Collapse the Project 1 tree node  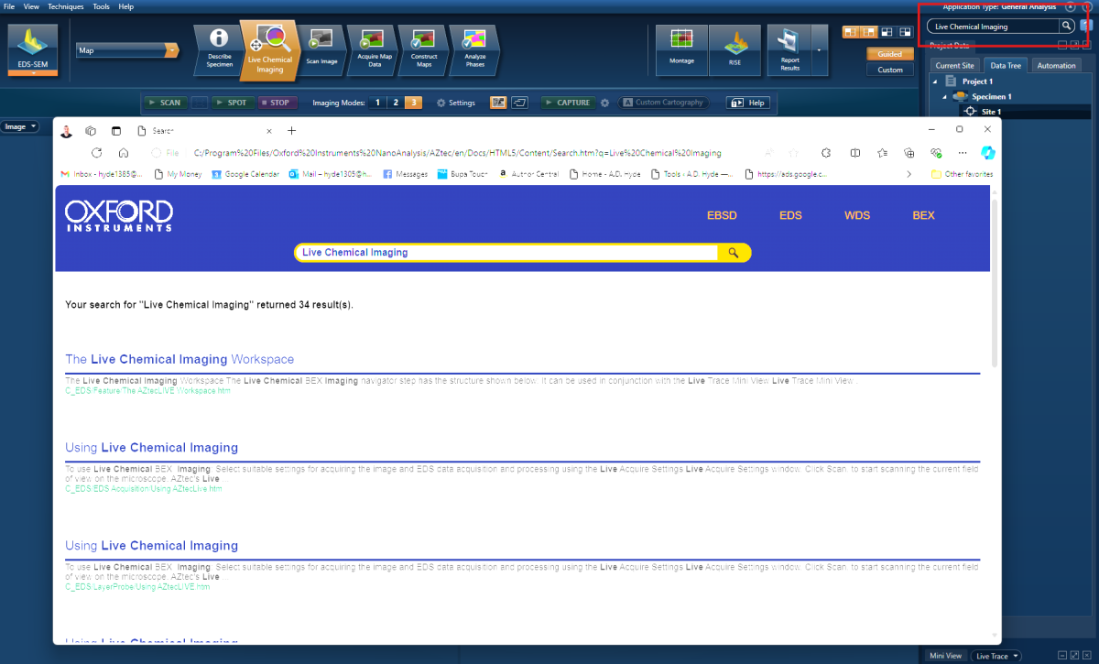[935, 82]
